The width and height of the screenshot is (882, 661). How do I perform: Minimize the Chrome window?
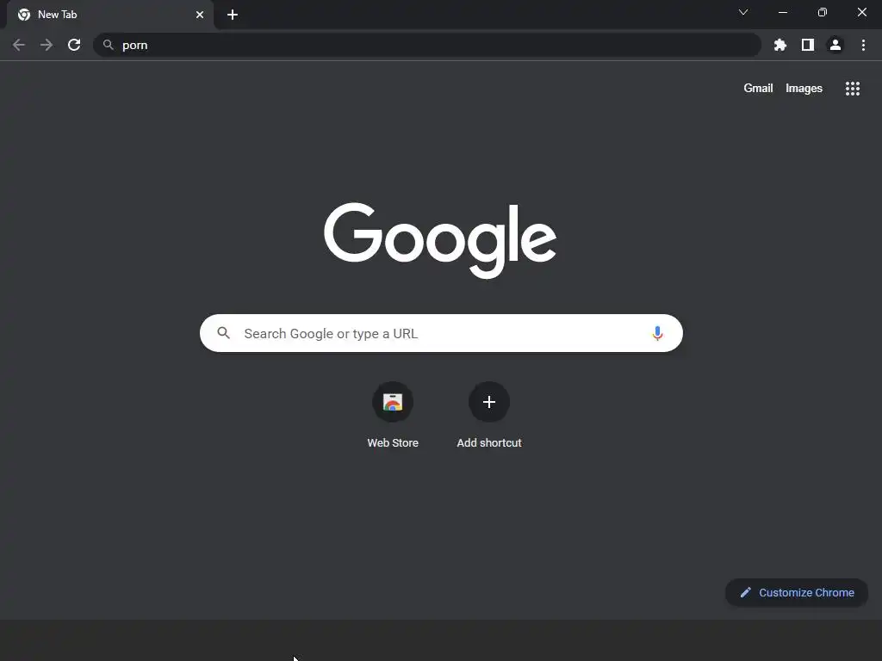click(782, 12)
